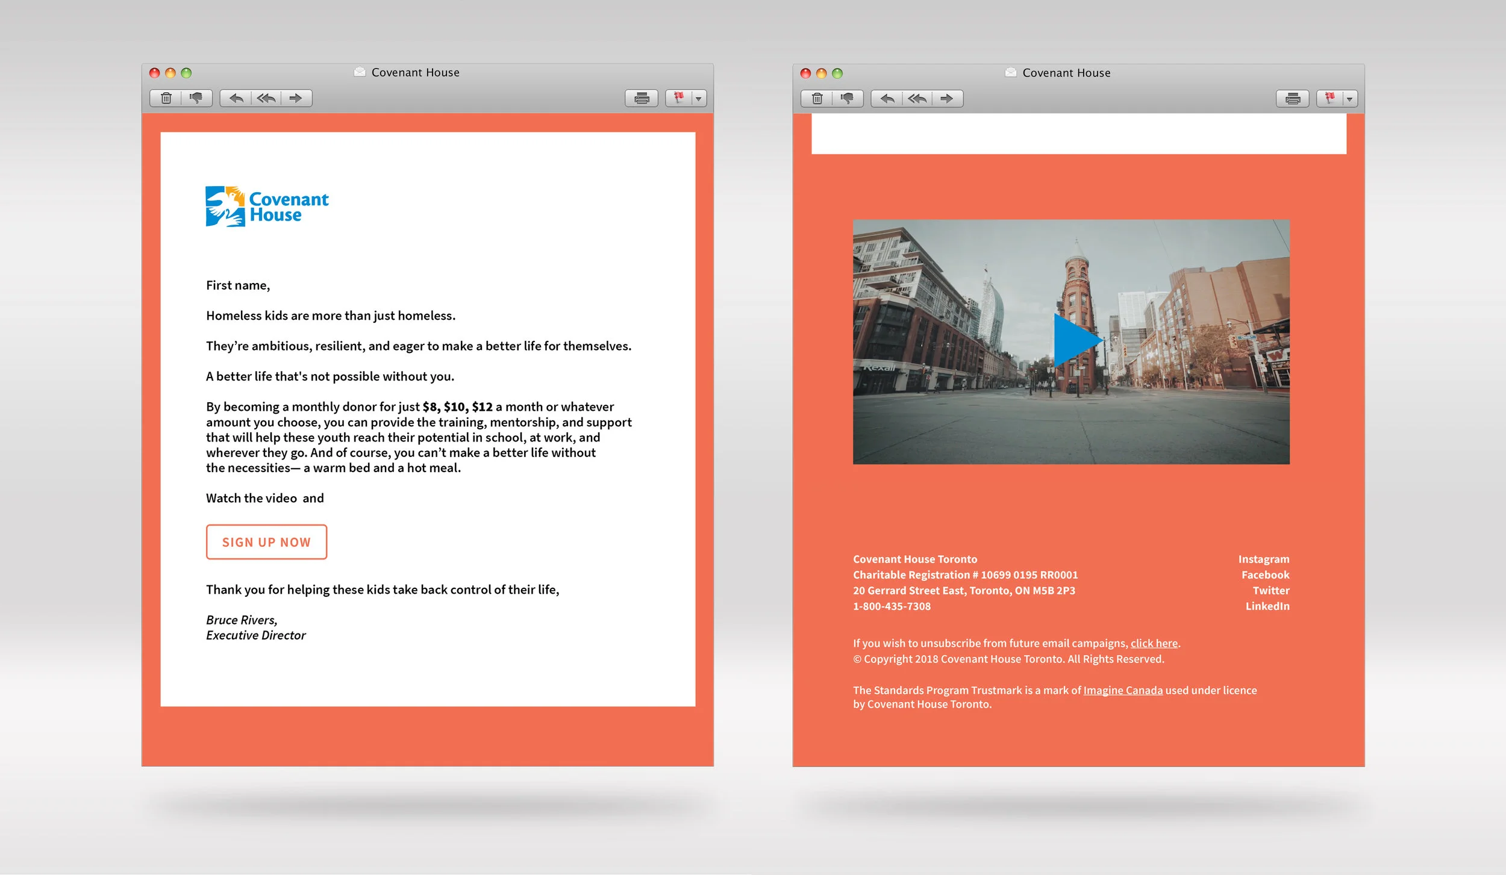Click trash icon in right Covenant House window
Screen dimensions: 1506x875
(x=817, y=99)
